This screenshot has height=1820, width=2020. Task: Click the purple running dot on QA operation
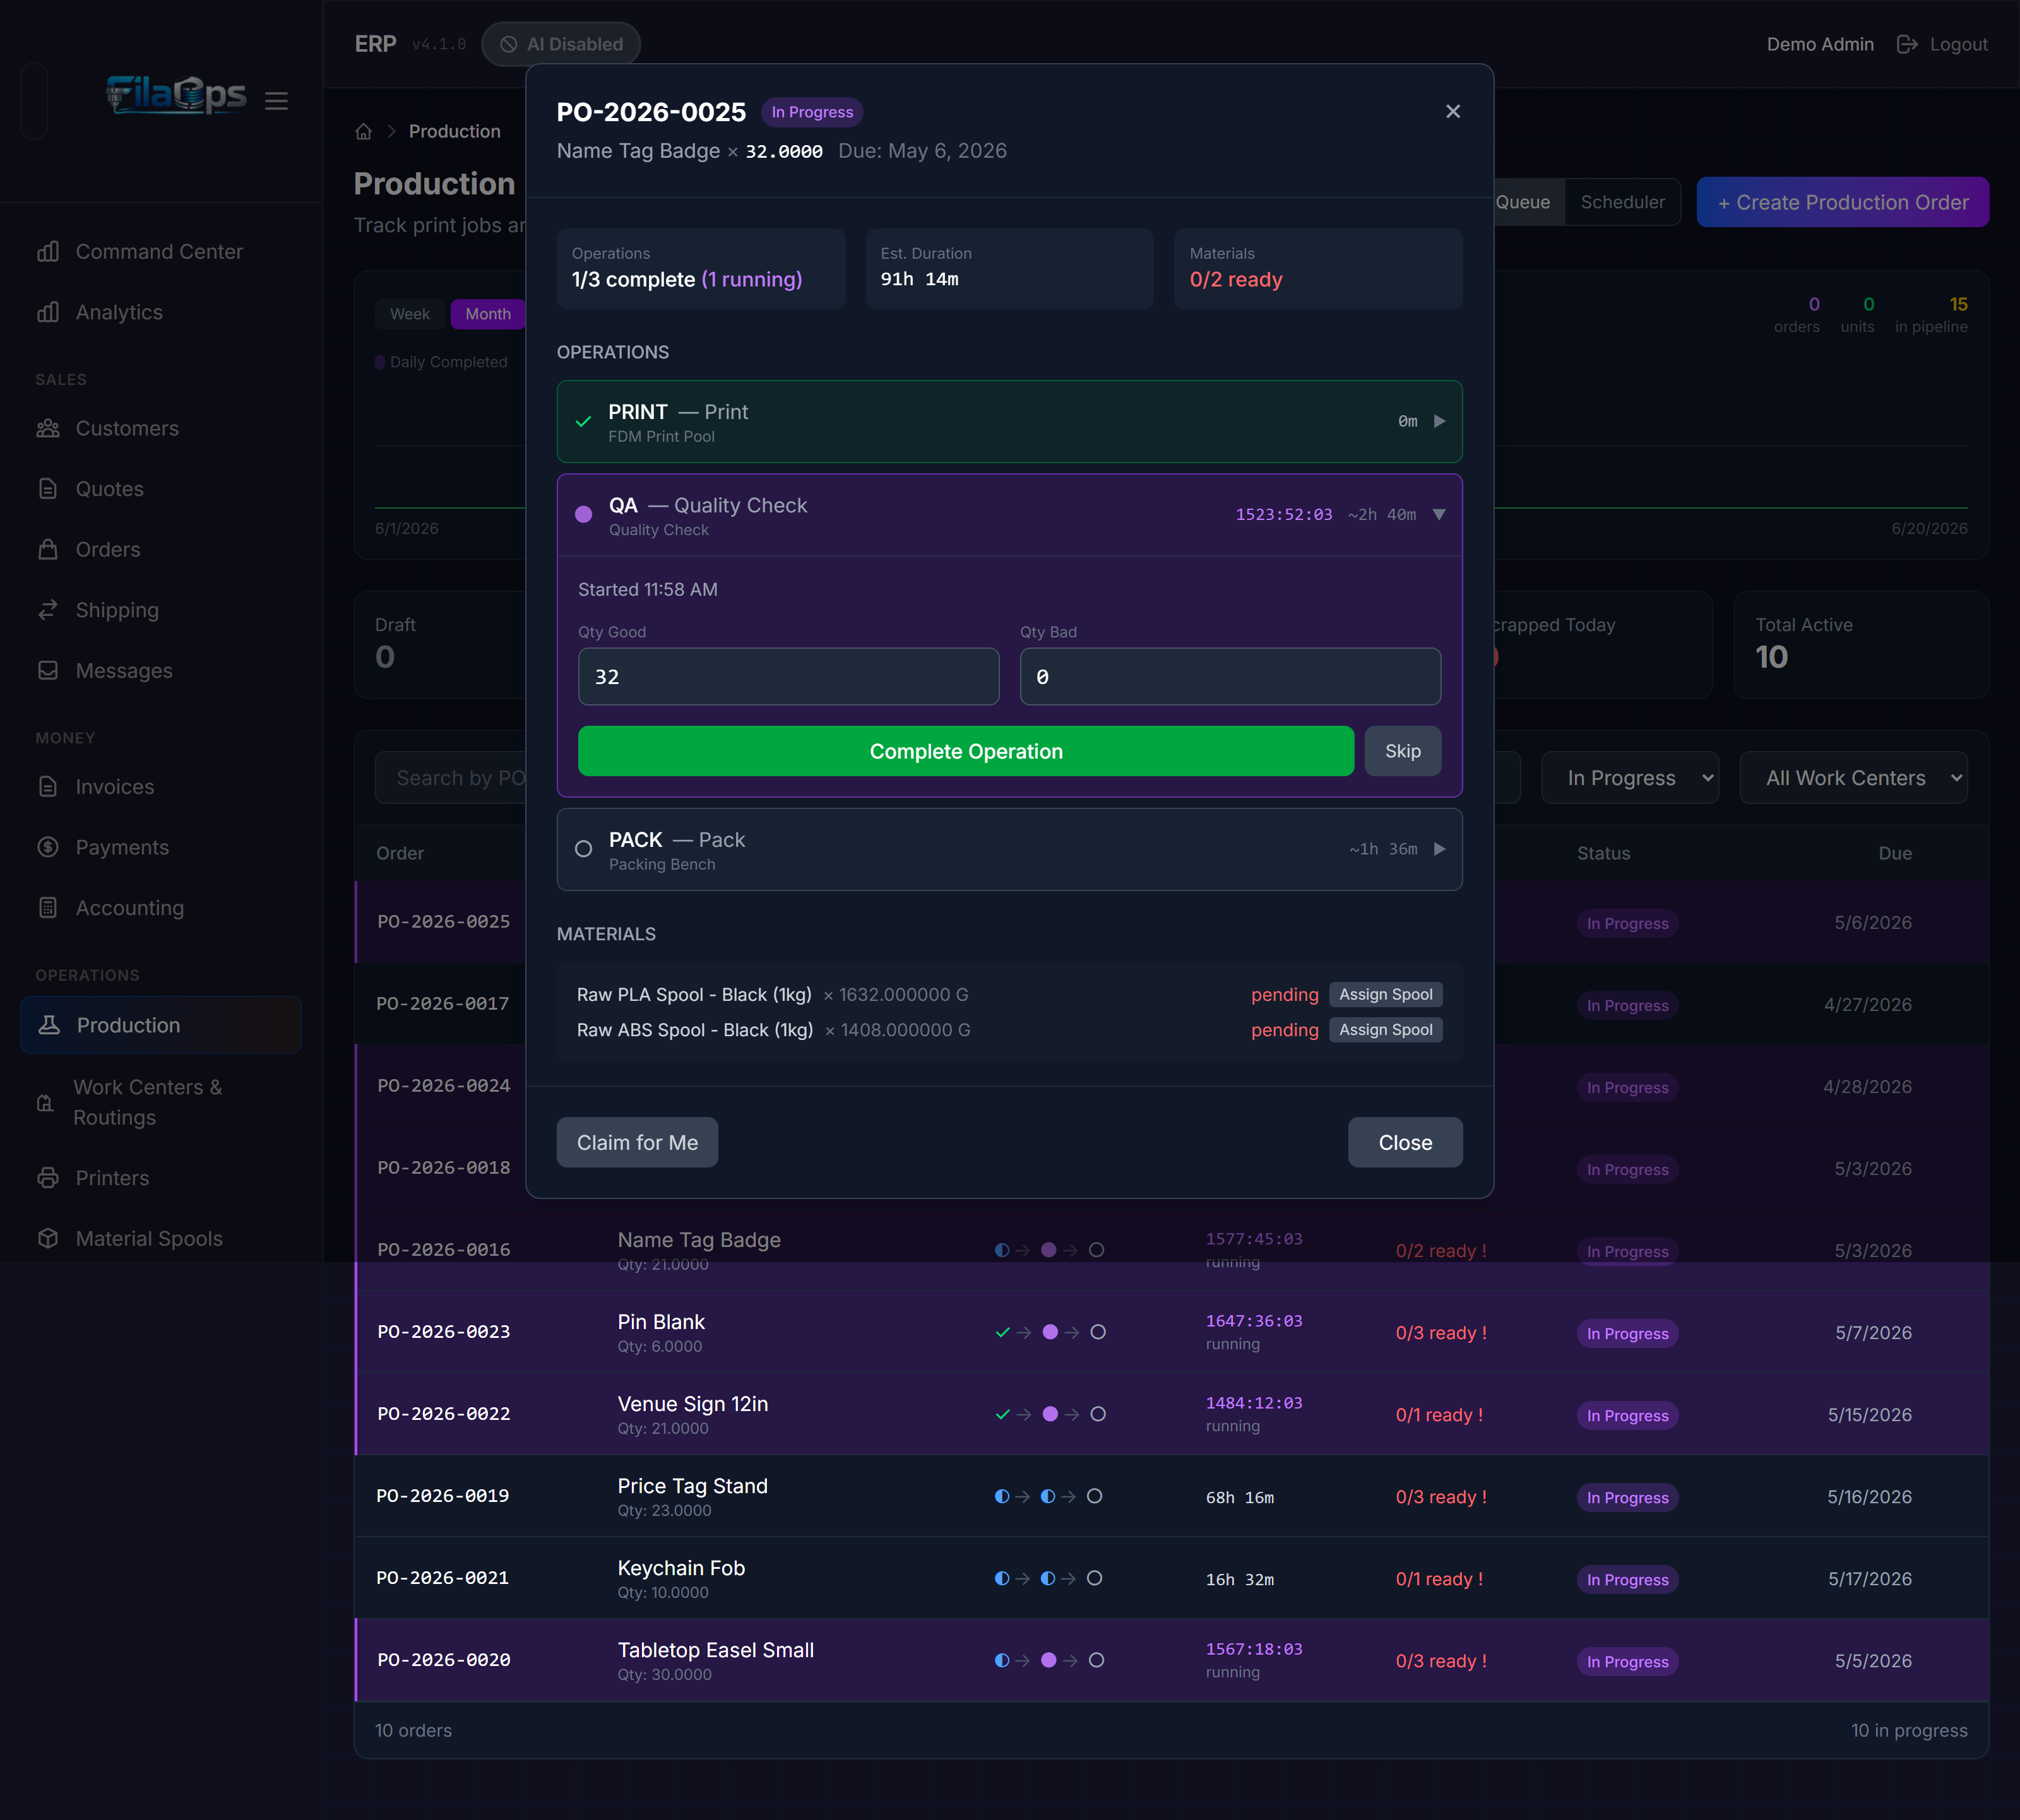click(583, 515)
